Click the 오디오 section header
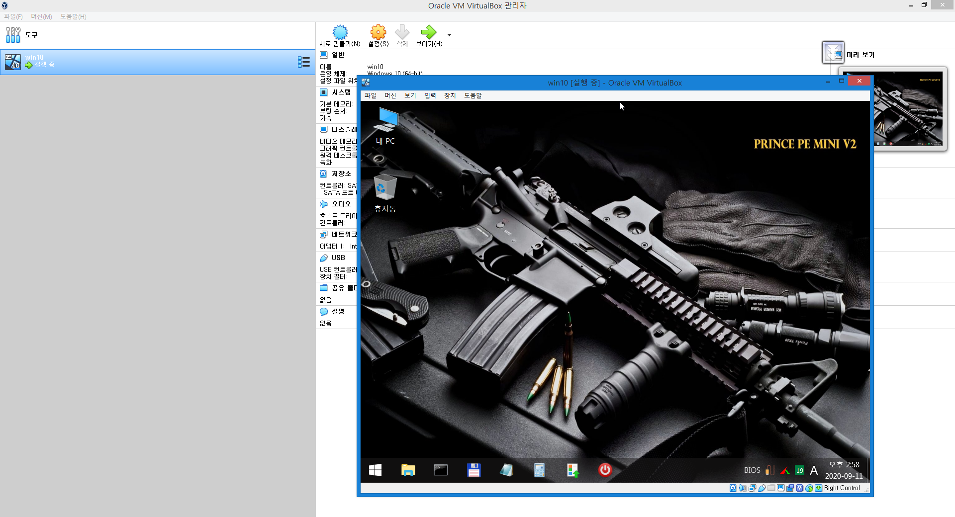Viewport: 955px width, 517px height. pyautogui.click(x=341, y=204)
